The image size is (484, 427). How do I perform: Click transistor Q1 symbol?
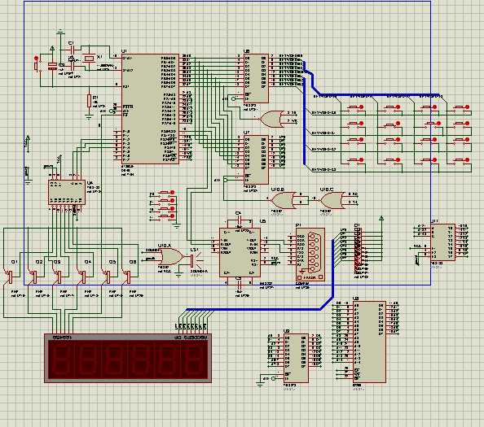(x=11, y=277)
